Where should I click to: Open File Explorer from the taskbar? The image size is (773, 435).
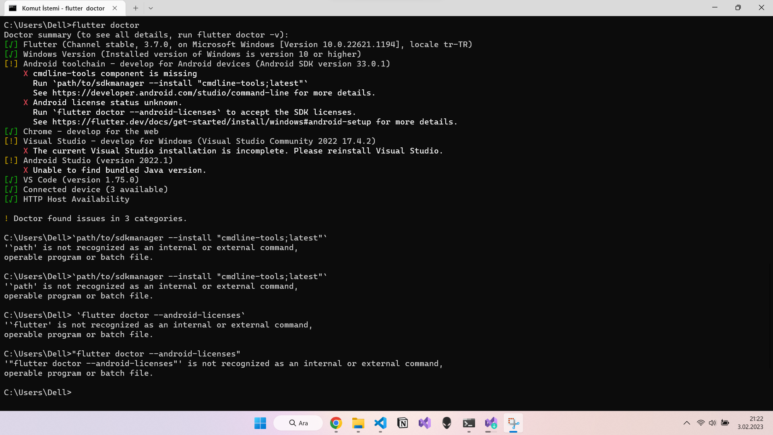pyautogui.click(x=358, y=423)
